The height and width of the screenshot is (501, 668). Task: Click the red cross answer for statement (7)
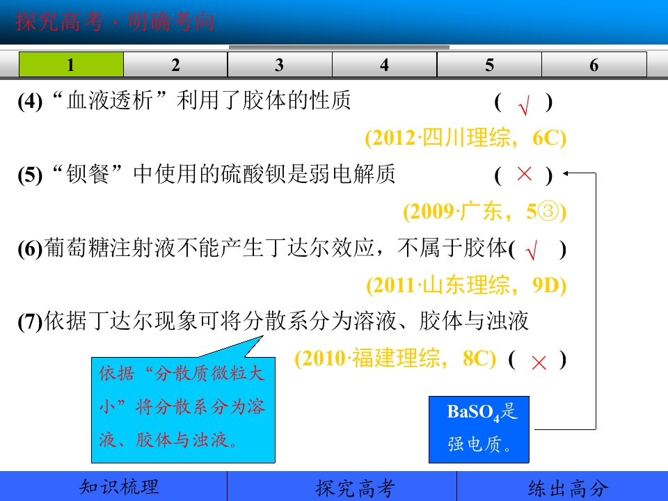click(539, 363)
